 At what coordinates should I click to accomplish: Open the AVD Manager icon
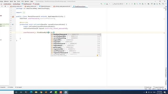(157, 4)
